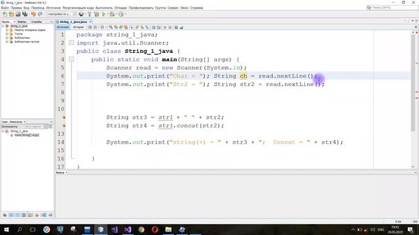Open the Правка menu
The width and height of the screenshot is (419, 235).
(16, 8)
